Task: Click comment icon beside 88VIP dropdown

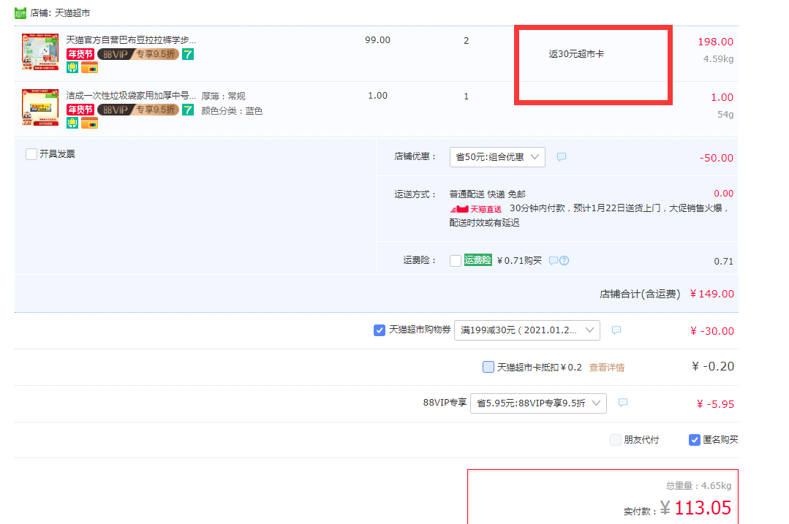Action: click(x=623, y=403)
